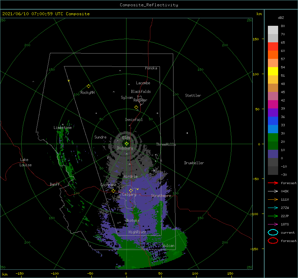This screenshot has width=298, height=278.
Task: Select the white 04DK arrow symbol
Action: [x=273, y=191]
